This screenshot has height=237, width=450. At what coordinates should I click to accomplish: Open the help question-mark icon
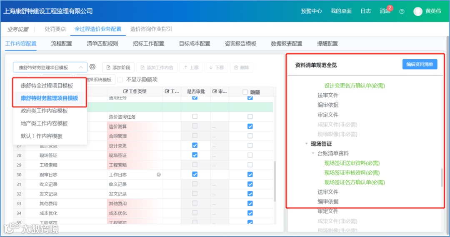pos(402,12)
